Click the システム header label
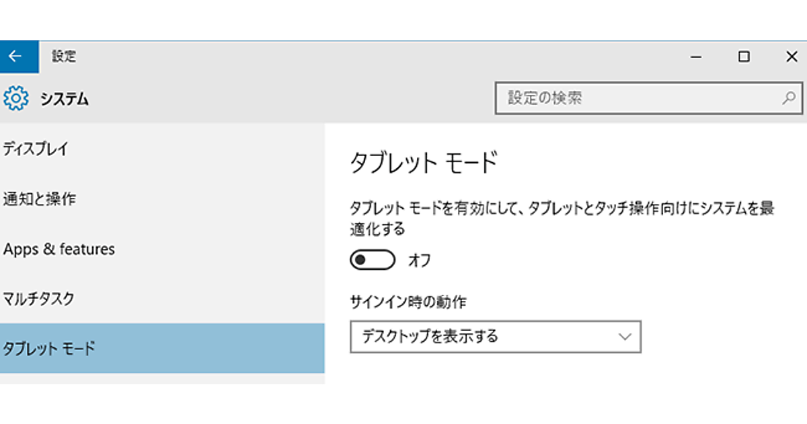Image resolution: width=807 pixels, height=424 pixels. click(64, 100)
